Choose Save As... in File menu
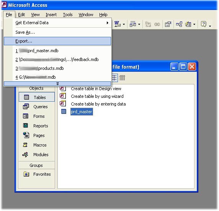 coord(57,32)
